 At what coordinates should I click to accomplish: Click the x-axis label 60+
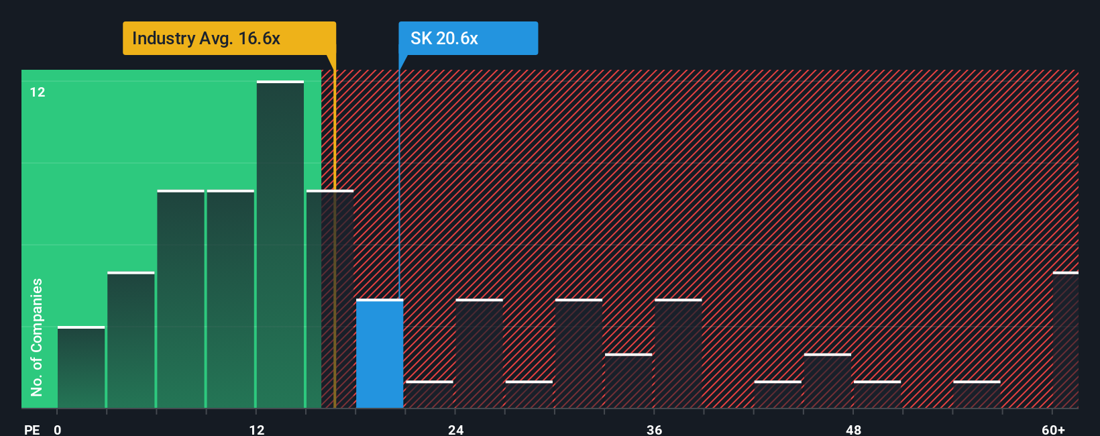pyautogui.click(x=1053, y=429)
